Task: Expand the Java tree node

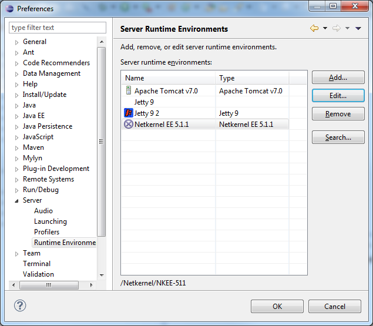Action: pyautogui.click(x=16, y=106)
